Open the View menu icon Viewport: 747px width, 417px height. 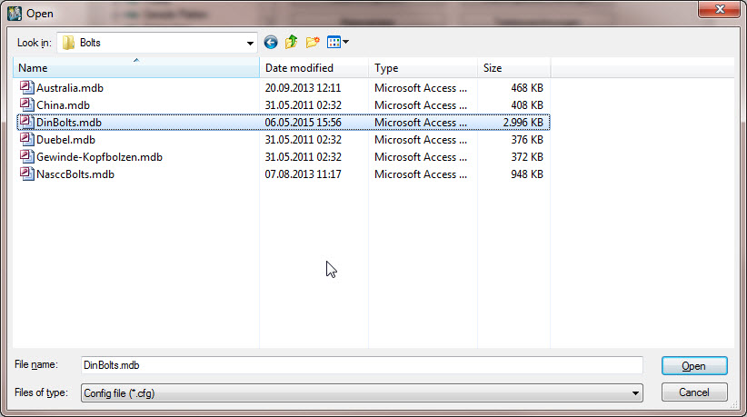click(x=334, y=43)
